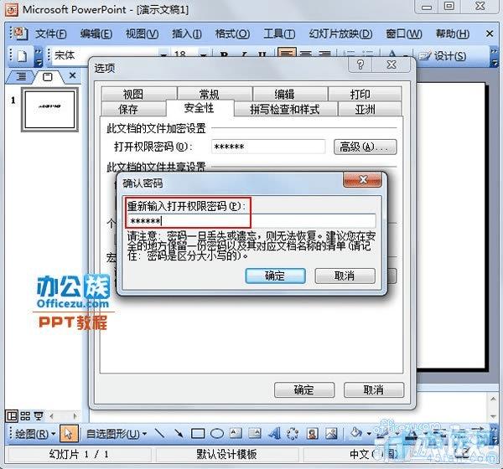Image resolution: width=503 pixels, height=469 pixels.
Task: Select the center-align text icon
Action: (305, 54)
